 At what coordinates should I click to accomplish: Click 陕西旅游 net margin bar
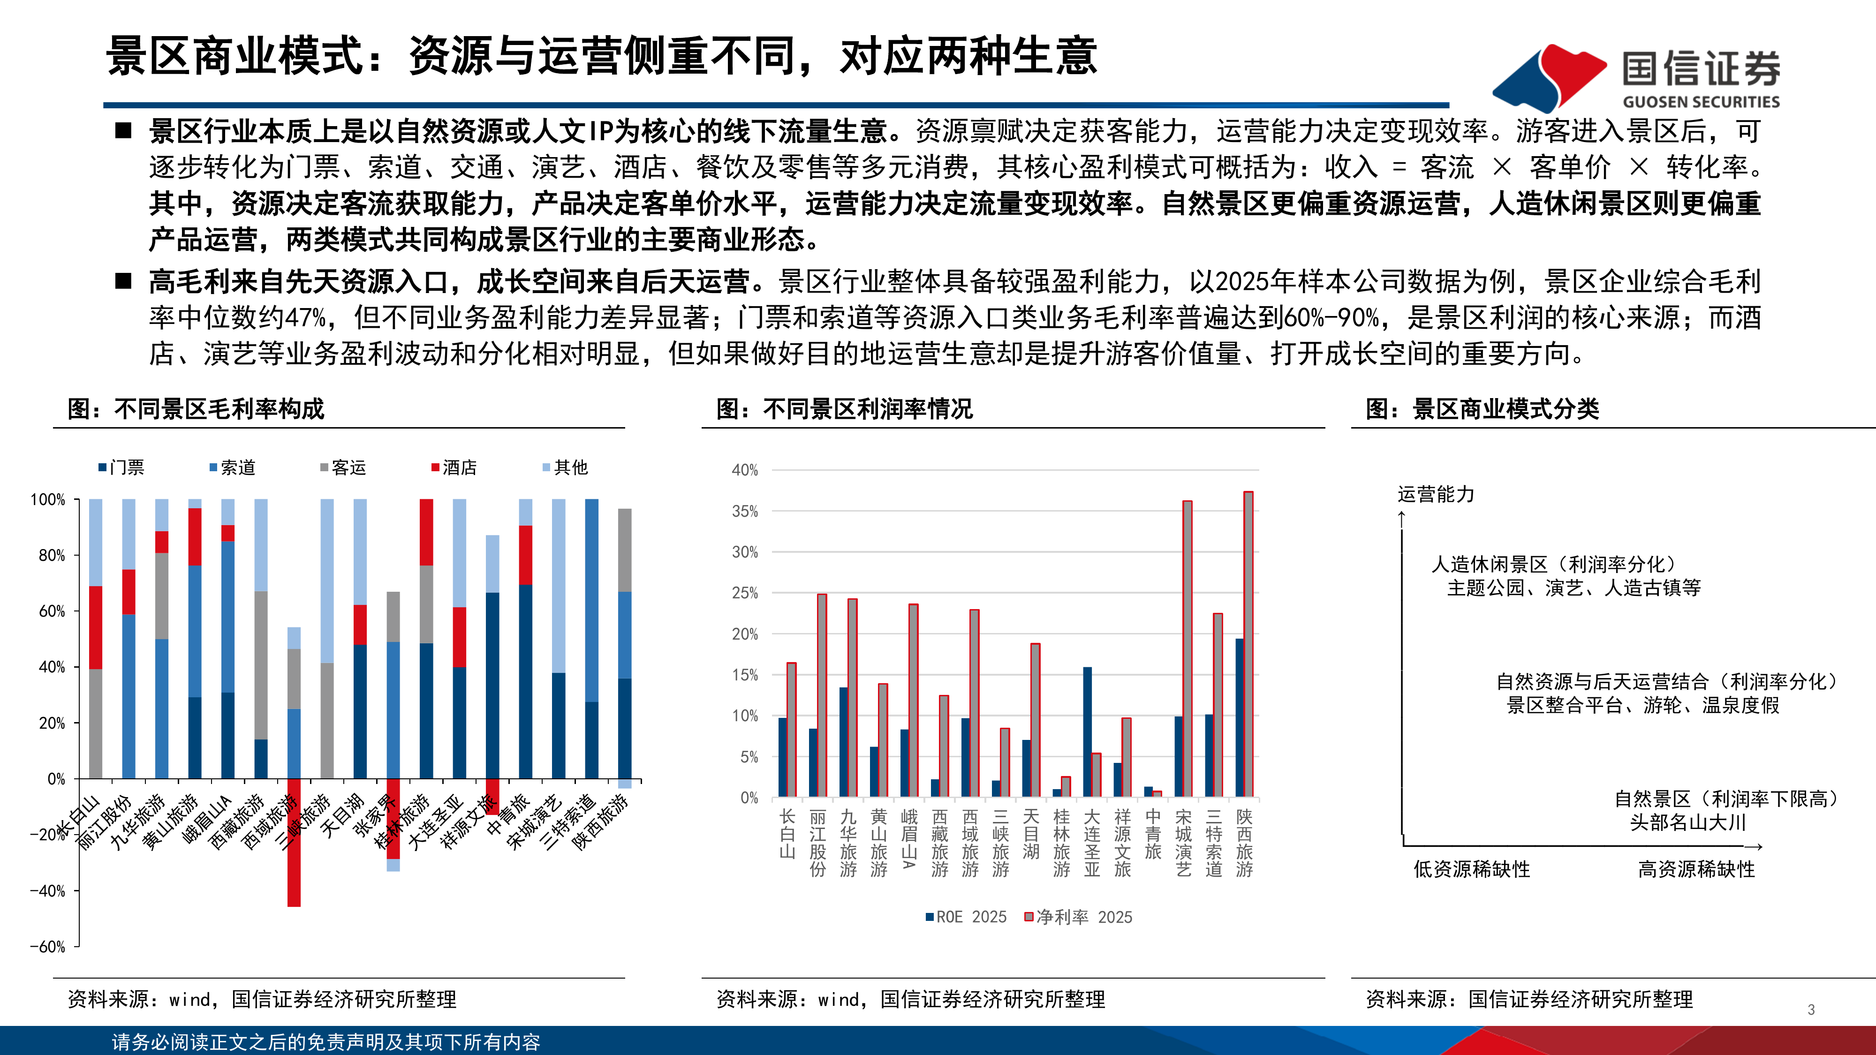pos(1248,644)
